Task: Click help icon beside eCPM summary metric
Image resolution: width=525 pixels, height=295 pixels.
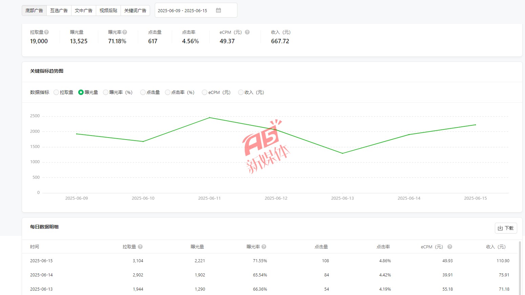Action: (247, 32)
